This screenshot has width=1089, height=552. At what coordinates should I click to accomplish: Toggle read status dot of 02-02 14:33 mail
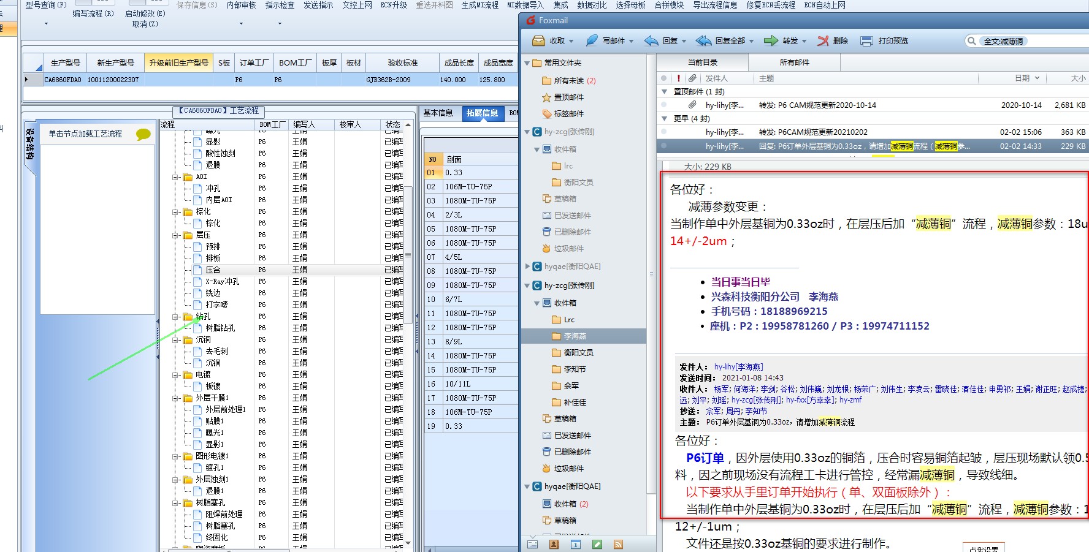coord(664,146)
